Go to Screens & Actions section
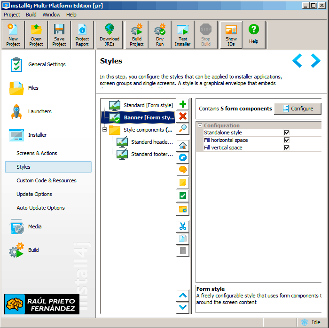This screenshot has height=328, width=329. (37, 153)
